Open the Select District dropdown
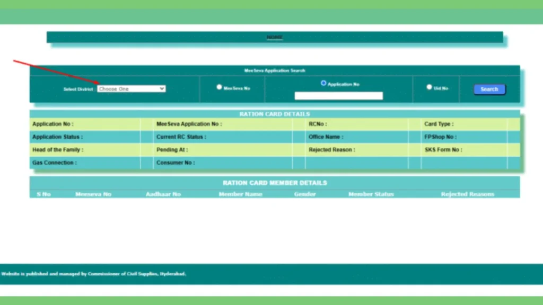Screen dimensions: 543x305 (132, 89)
